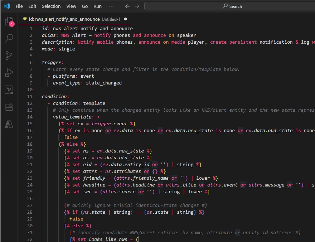Image resolution: width=315 pixels, height=242 pixels.
Task: Click 'value_template:' on line 14
Action: (x=73, y=117)
